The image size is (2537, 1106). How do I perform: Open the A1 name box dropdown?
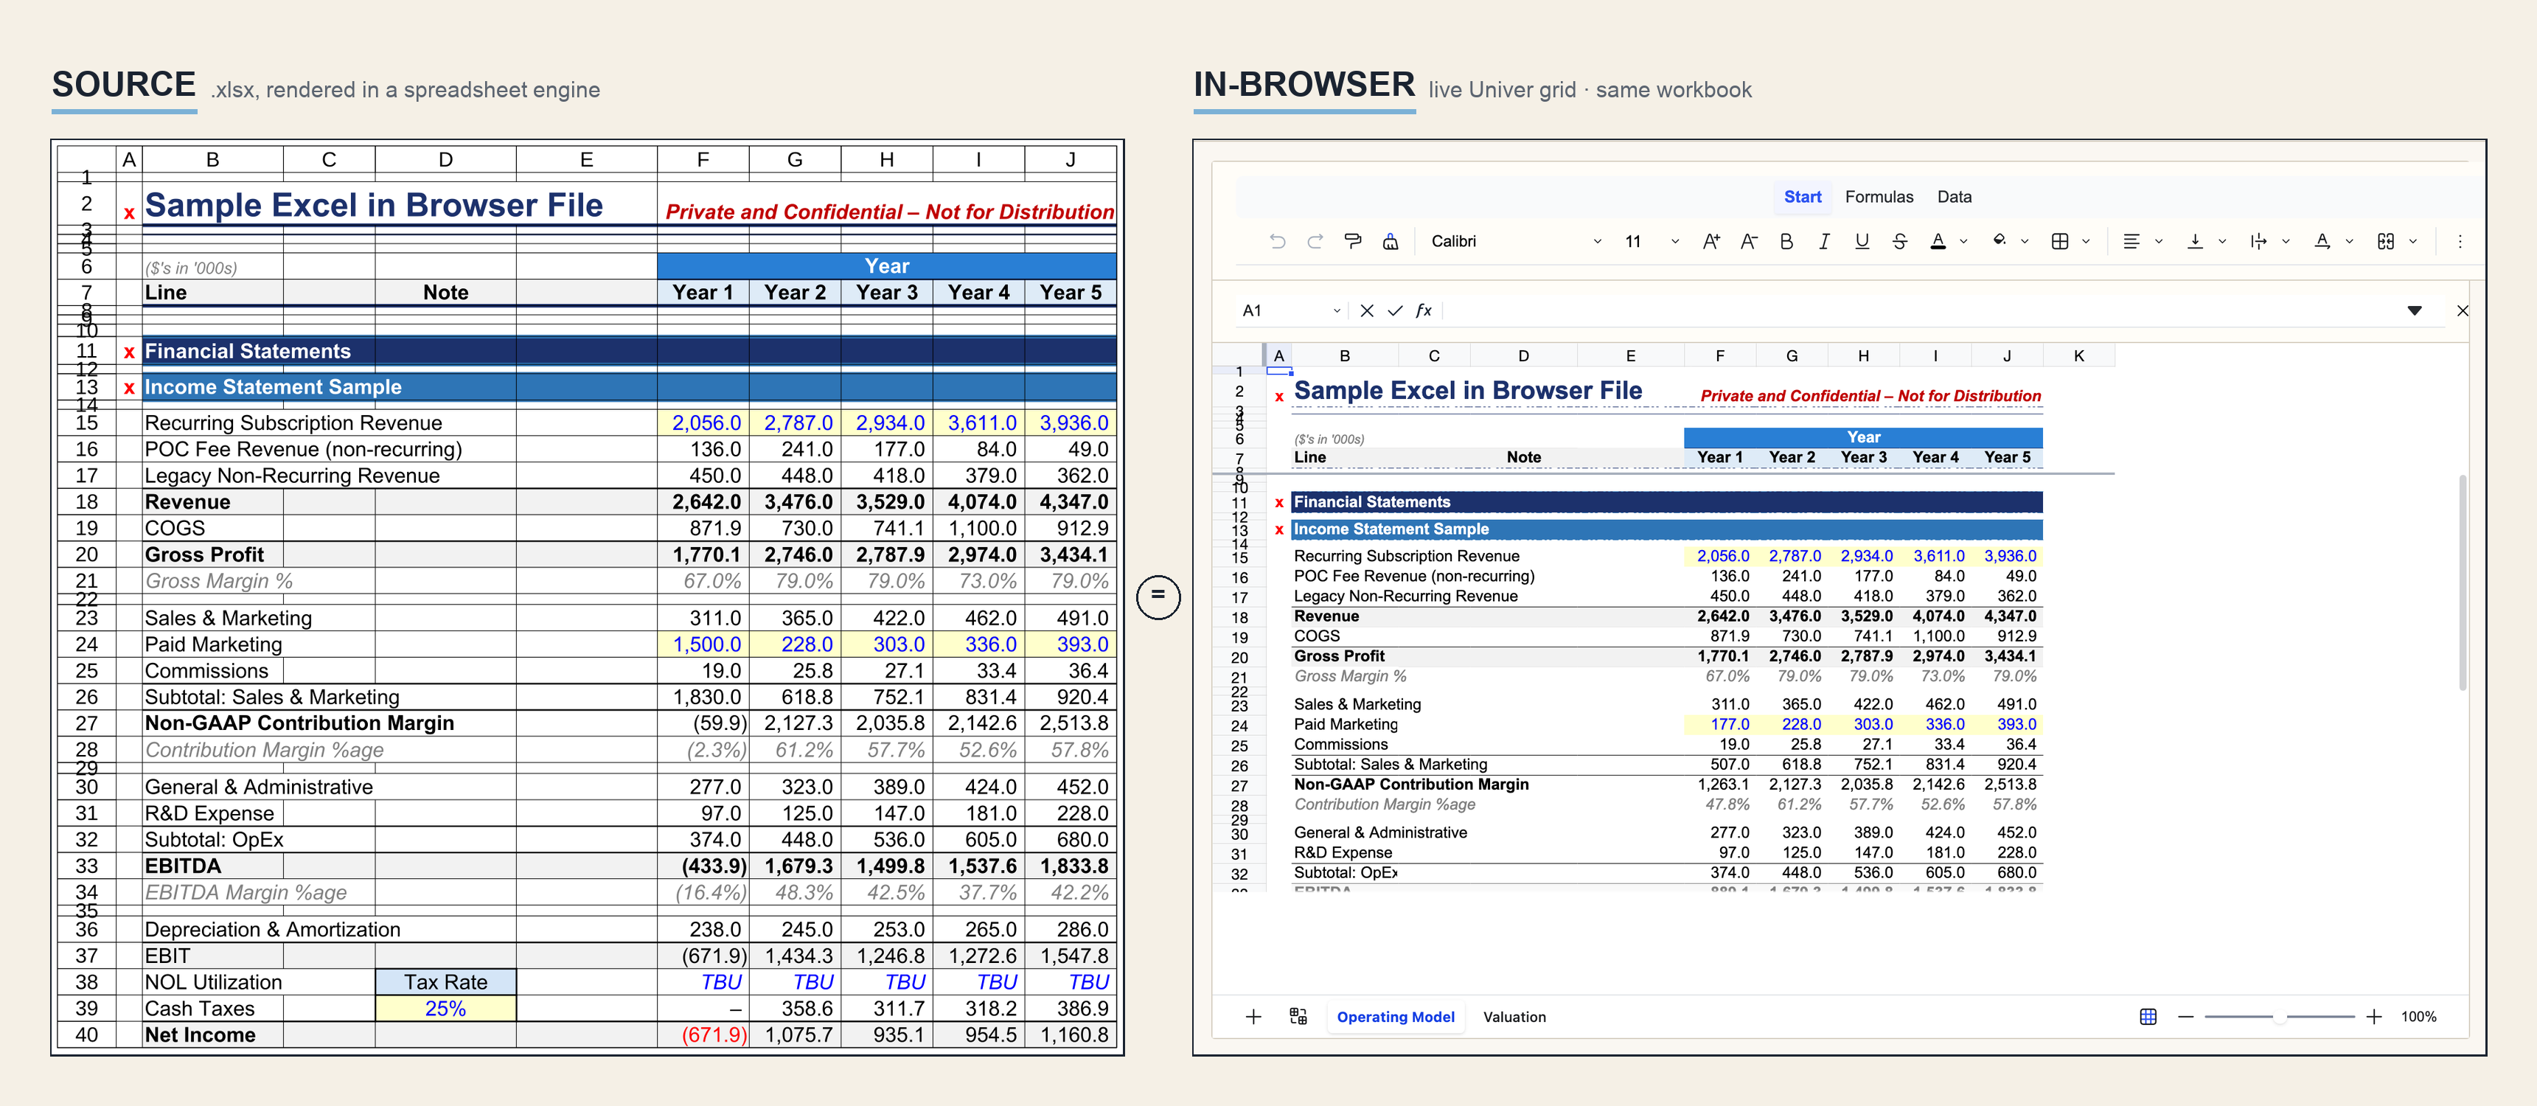click(1337, 311)
